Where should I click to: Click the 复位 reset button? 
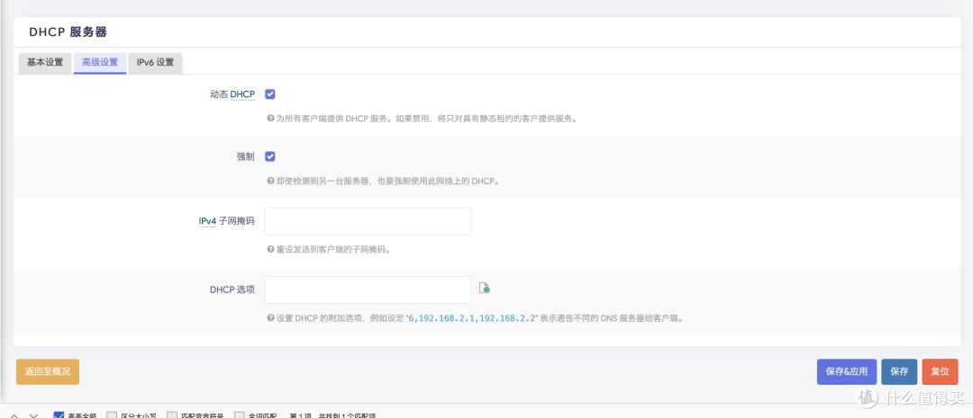click(940, 371)
